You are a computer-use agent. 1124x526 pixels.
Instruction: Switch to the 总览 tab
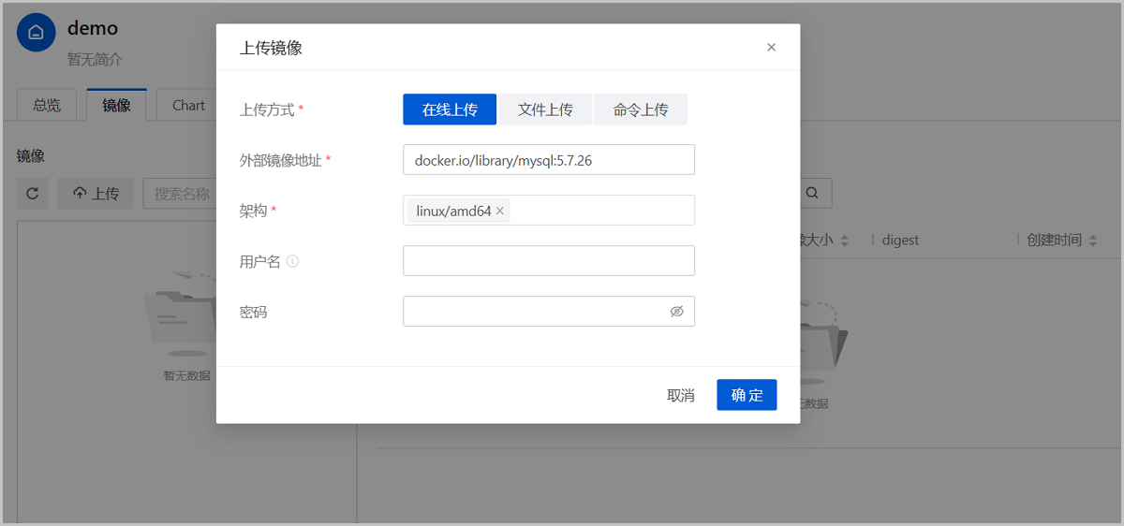pyautogui.click(x=47, y=106)
